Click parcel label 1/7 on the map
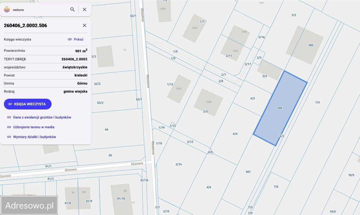Viewport: 360px width, 215px height. [x=202, y=22]
